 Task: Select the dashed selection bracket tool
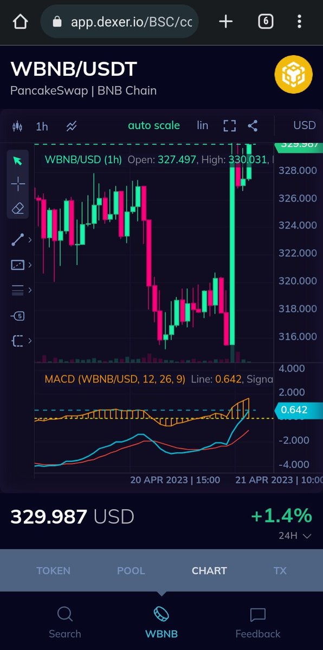[x=18, y=341]
